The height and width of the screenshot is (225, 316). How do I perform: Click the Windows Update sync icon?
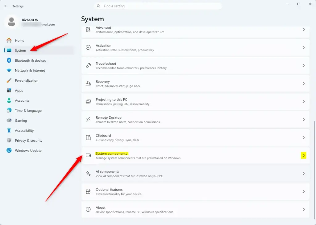[9, 150]
